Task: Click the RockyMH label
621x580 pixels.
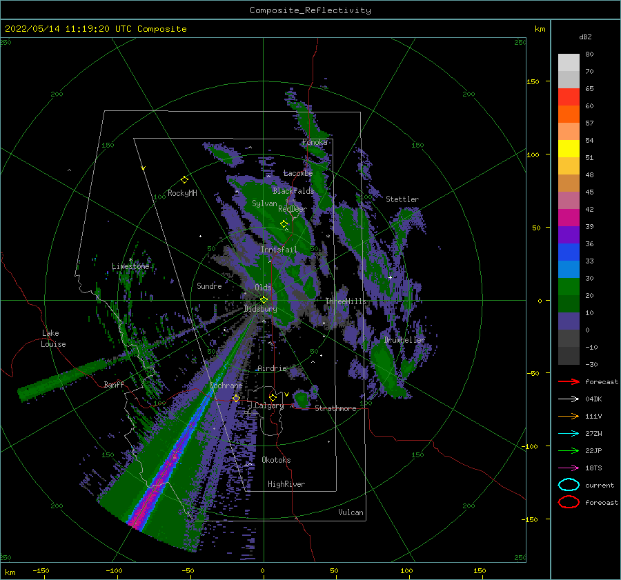Action: [182, 193]
